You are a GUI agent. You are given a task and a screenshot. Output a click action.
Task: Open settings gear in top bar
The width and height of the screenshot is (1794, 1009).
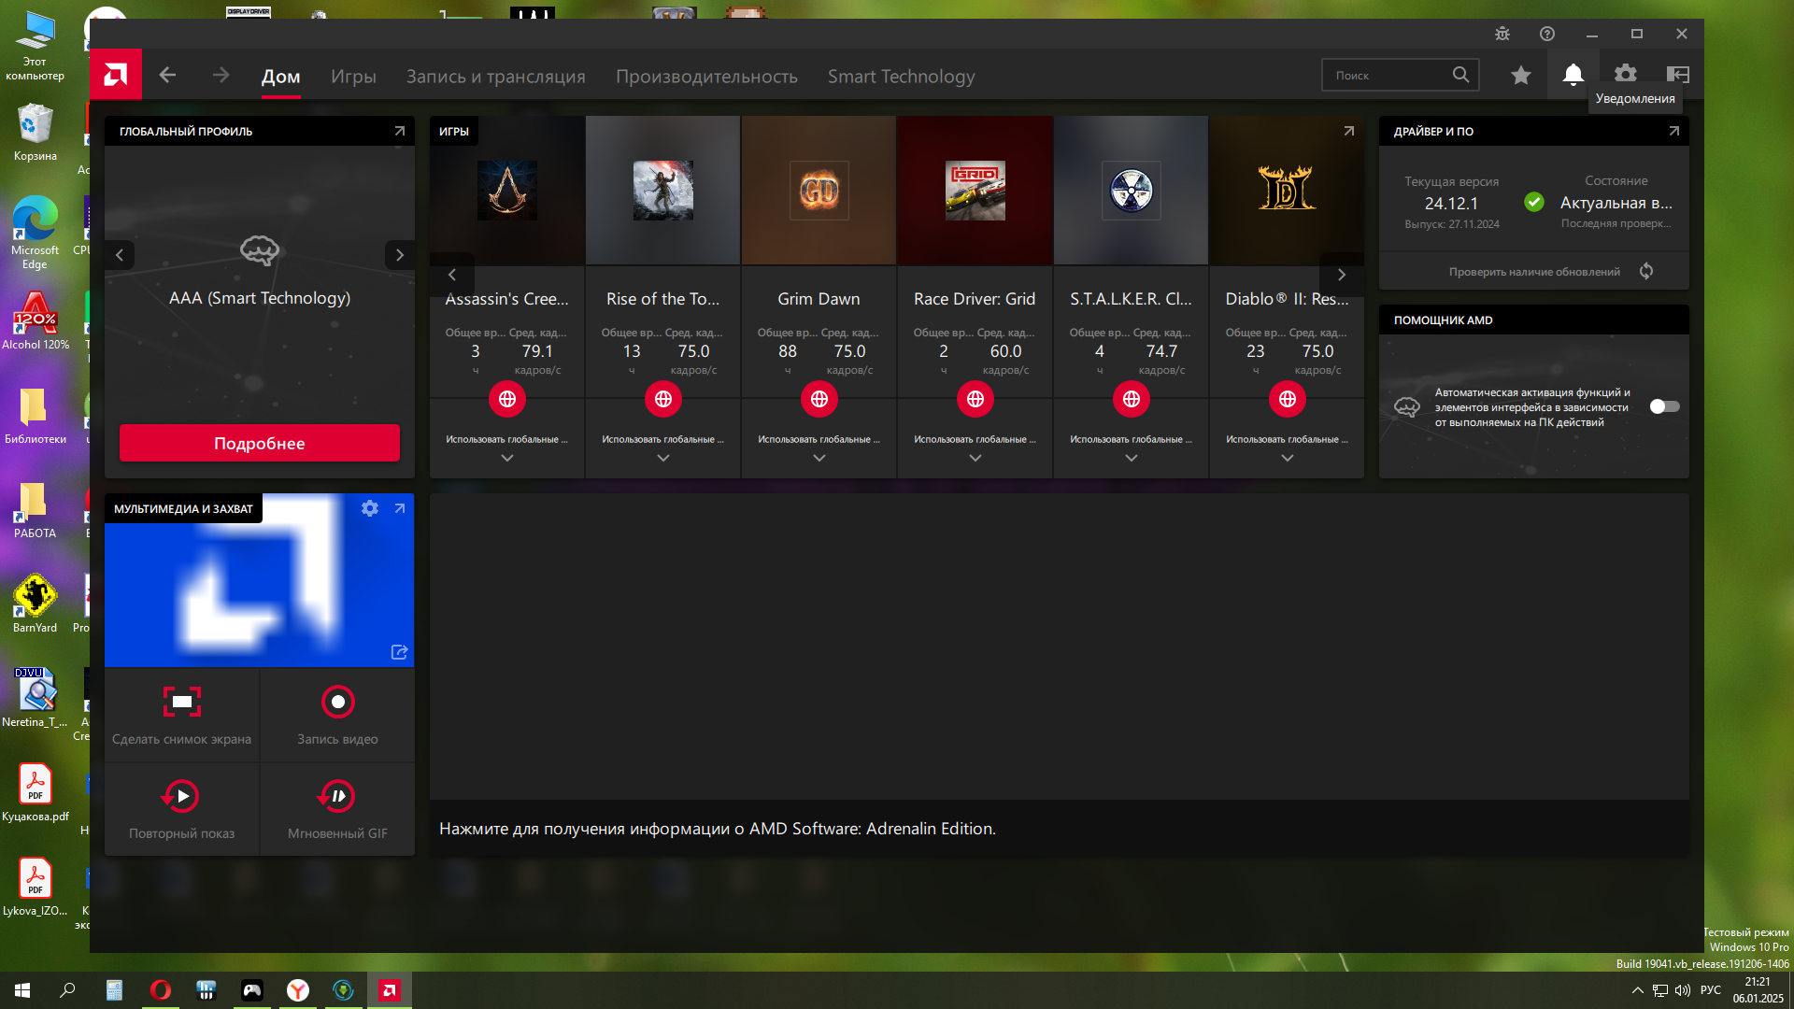coord(1626,75)
